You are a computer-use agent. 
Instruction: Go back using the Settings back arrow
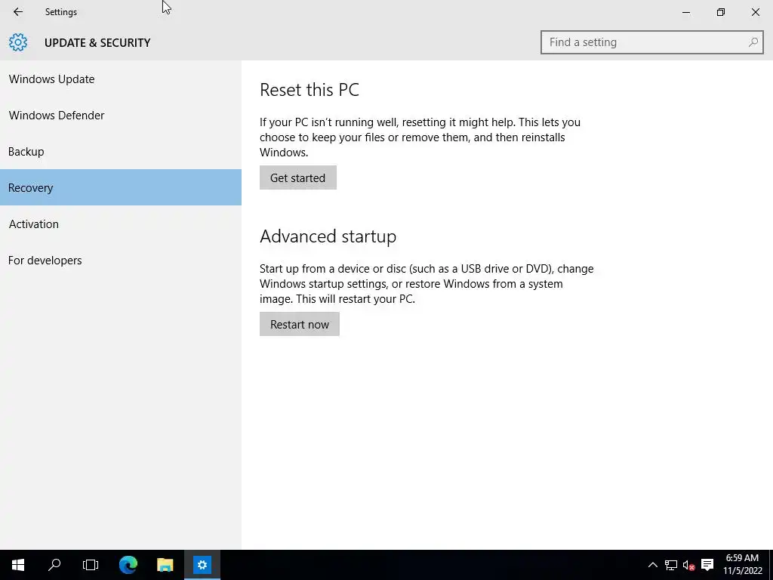[18, 12]
